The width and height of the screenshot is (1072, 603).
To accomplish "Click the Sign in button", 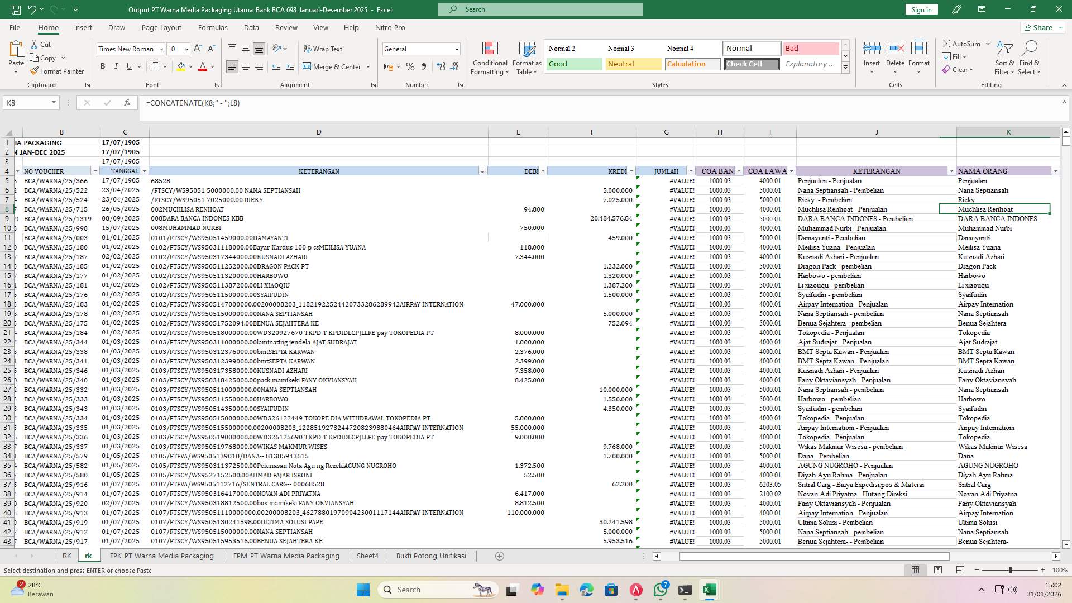I will (921, 9).
